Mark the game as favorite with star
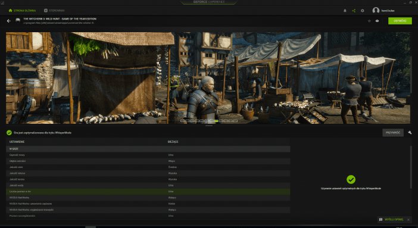 [x=369, y=21]
